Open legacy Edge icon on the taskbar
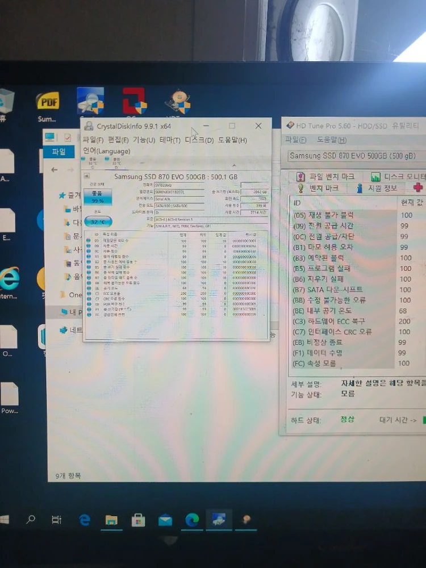The width and height of the screenshot is (426, 568). pos(85,520)
